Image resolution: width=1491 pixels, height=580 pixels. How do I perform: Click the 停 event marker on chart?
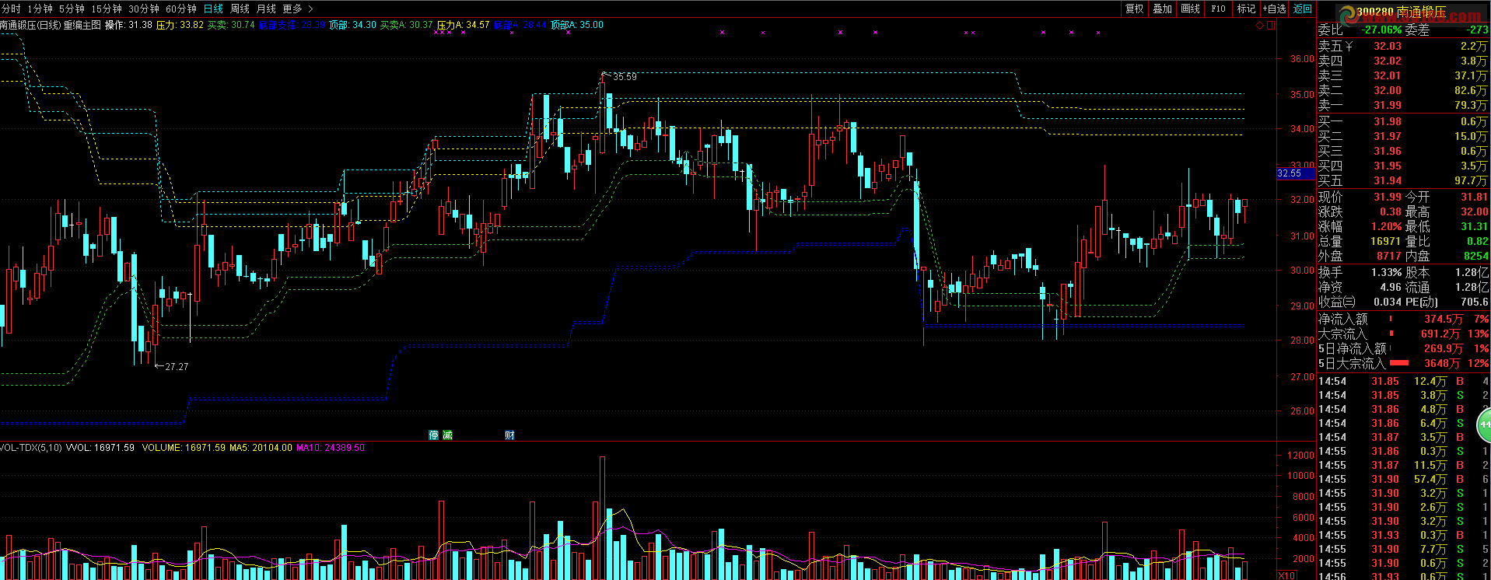433,435
